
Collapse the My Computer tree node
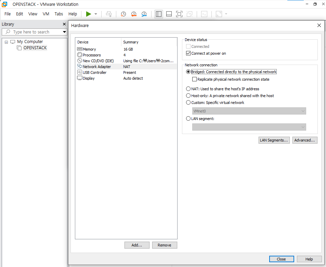[6, 42]
